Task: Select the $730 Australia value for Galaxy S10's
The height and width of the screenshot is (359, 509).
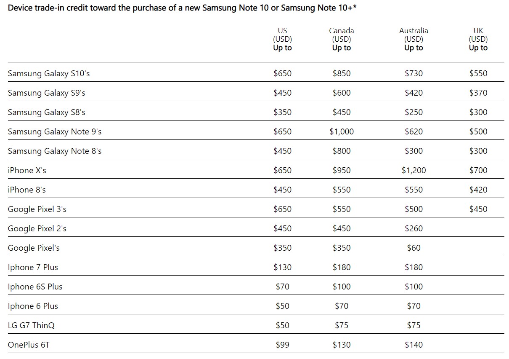Action: point(414,74)
